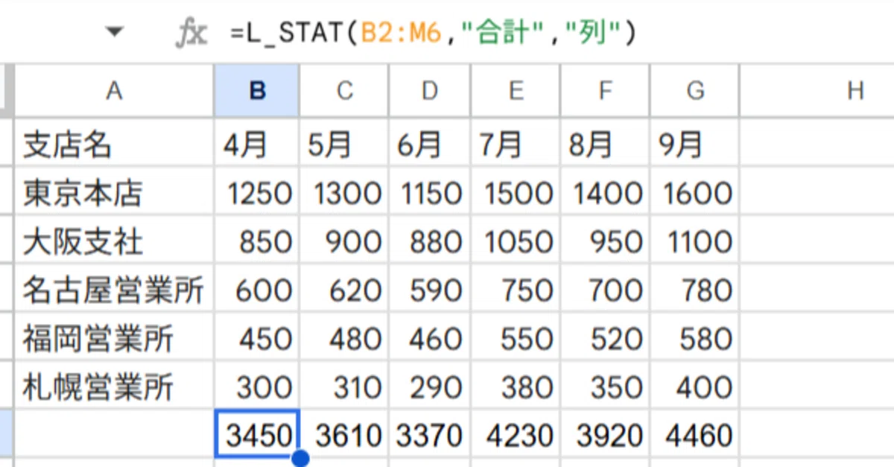
Task: Select the cell containing 520
Action: [x=605, y=338]
